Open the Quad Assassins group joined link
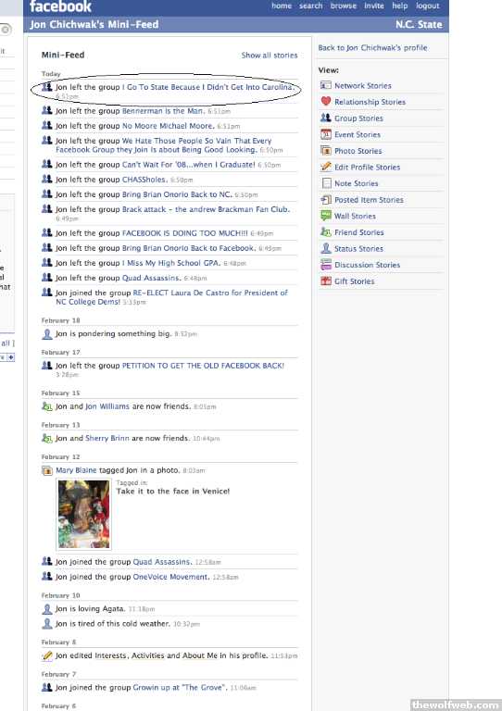This screenshot has width=502, height=711. pyautogui.click(x=161, y=562)
